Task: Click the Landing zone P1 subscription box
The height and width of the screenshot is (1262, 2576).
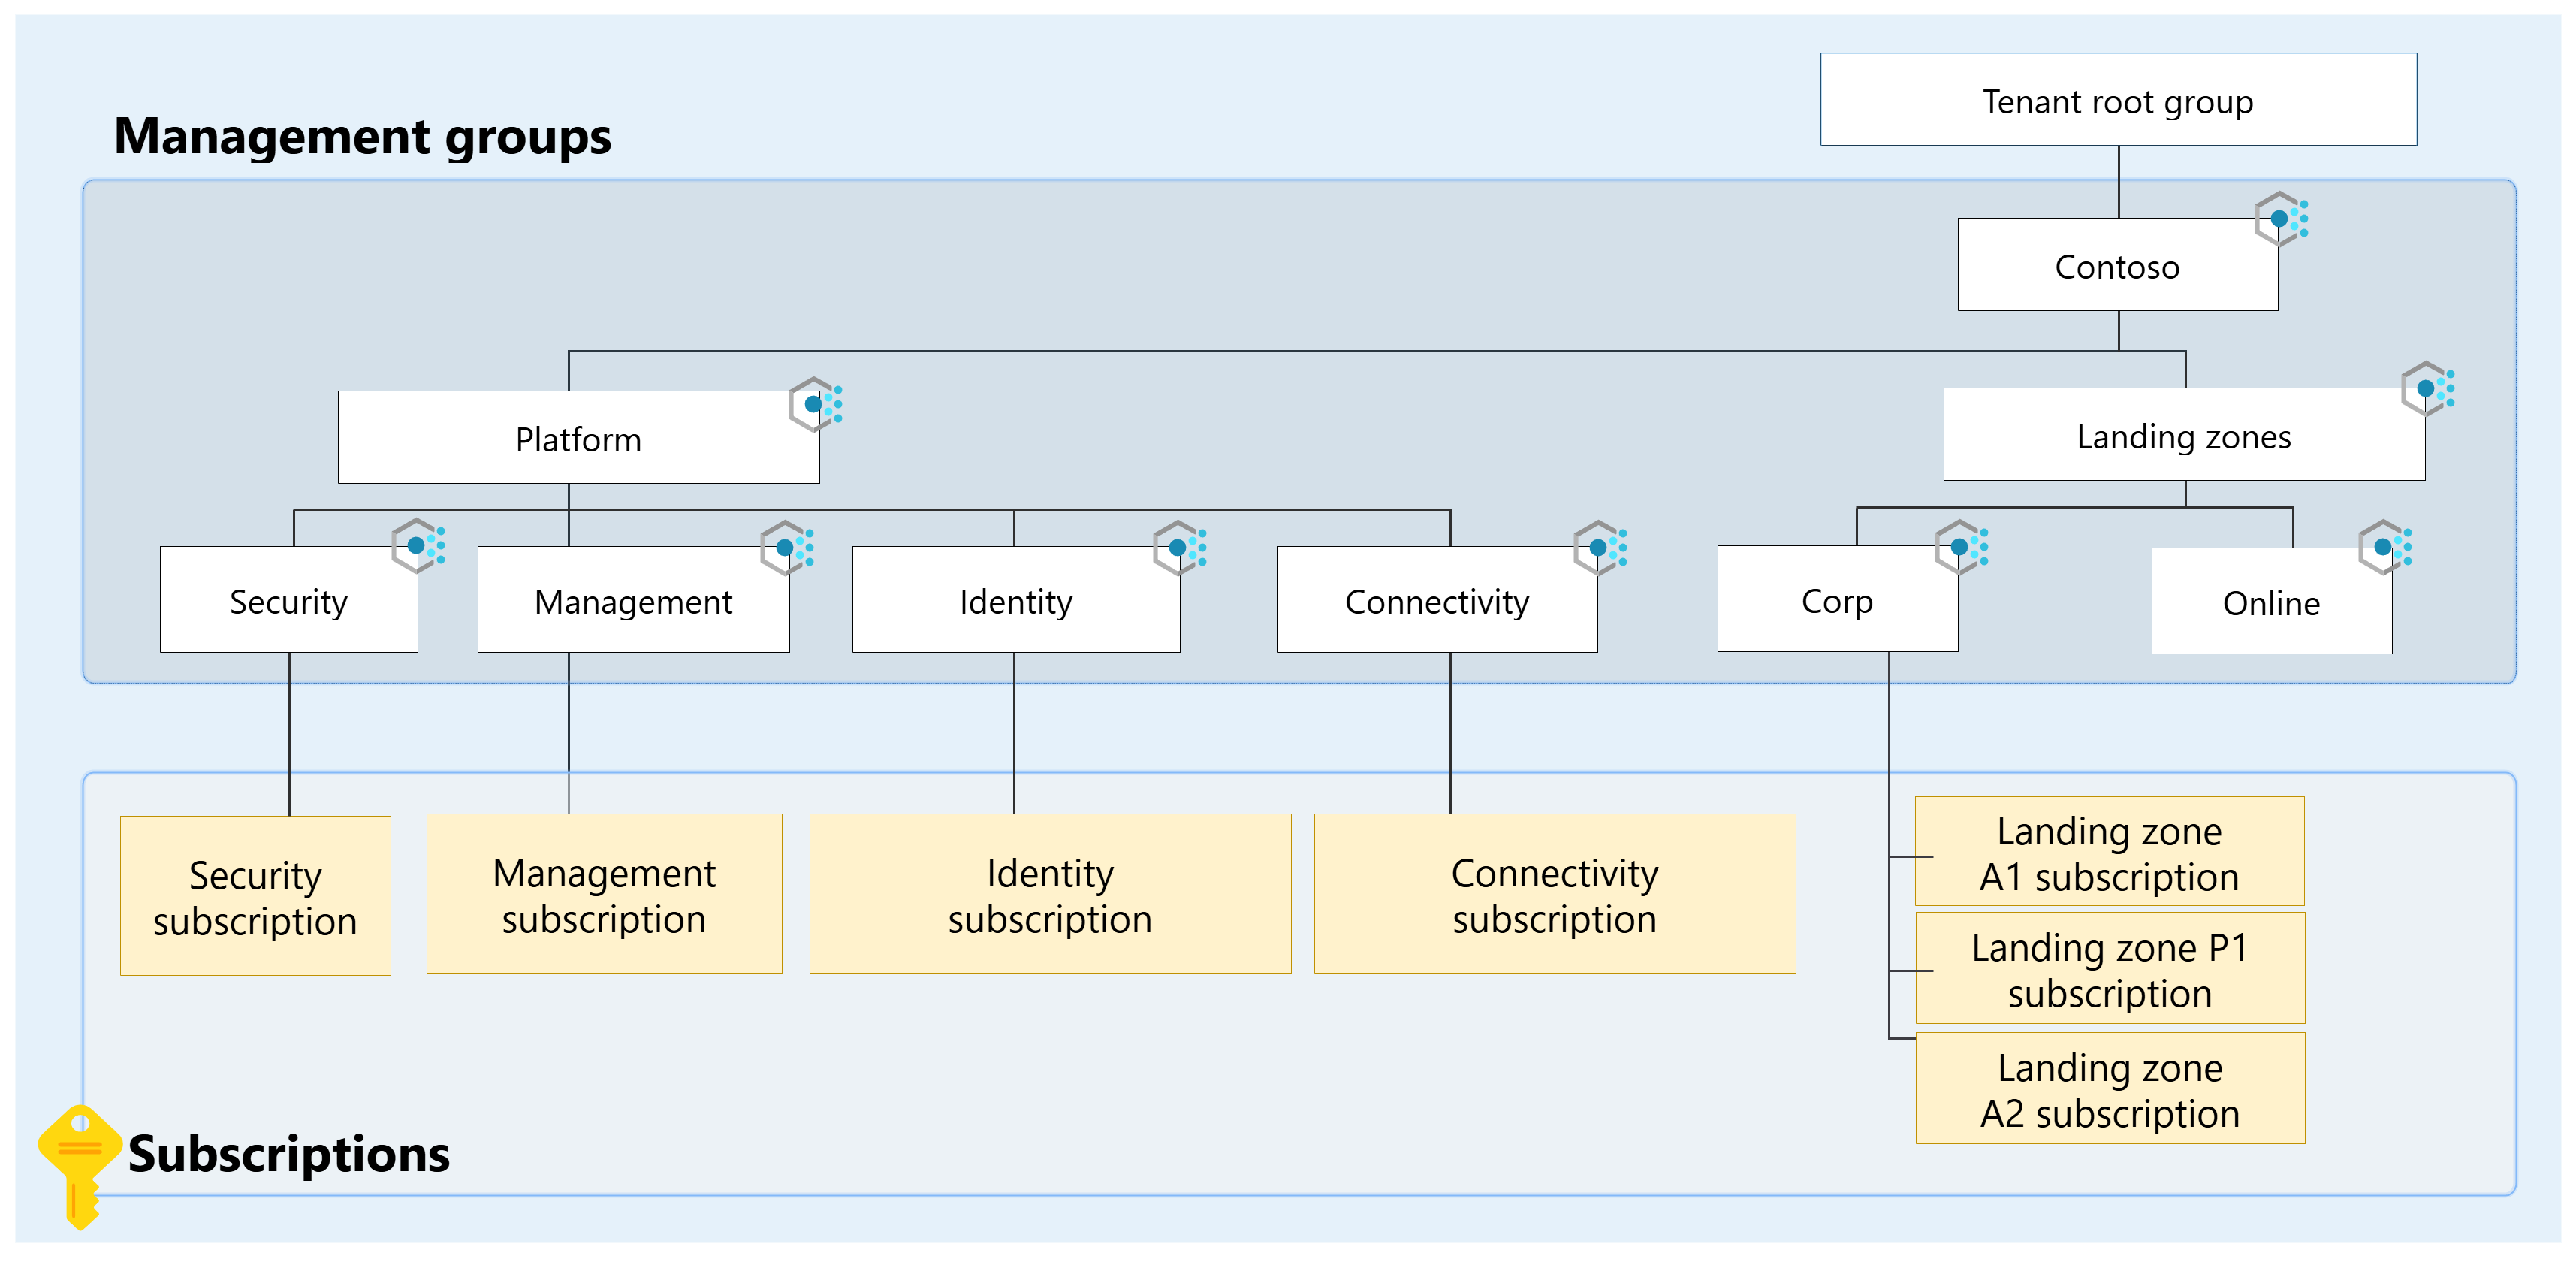Action: (x=2110, y=968)
